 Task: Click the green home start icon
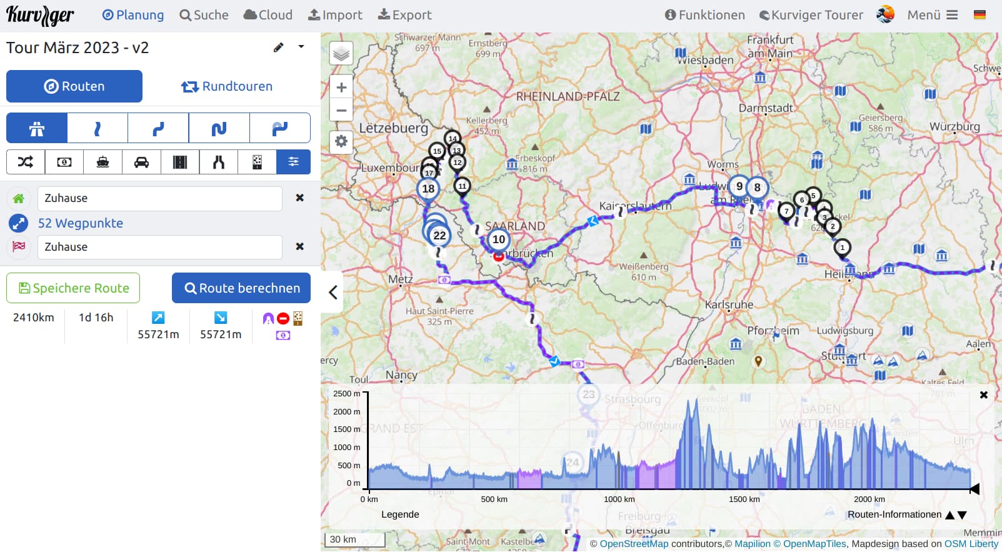tap(19, 199)
